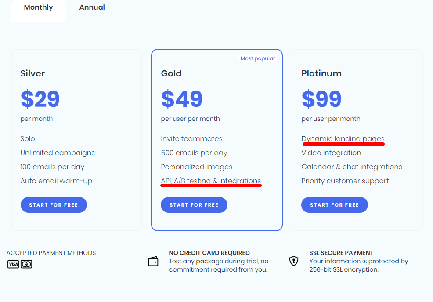Click the No Credit Card Required heading
Viewport: 433px width, 302px height.
click(209, 253)
